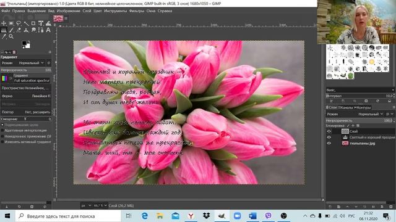Select the Gradient tool in the toolbox
The image size is (396, 222).
(x=4, y=30)
